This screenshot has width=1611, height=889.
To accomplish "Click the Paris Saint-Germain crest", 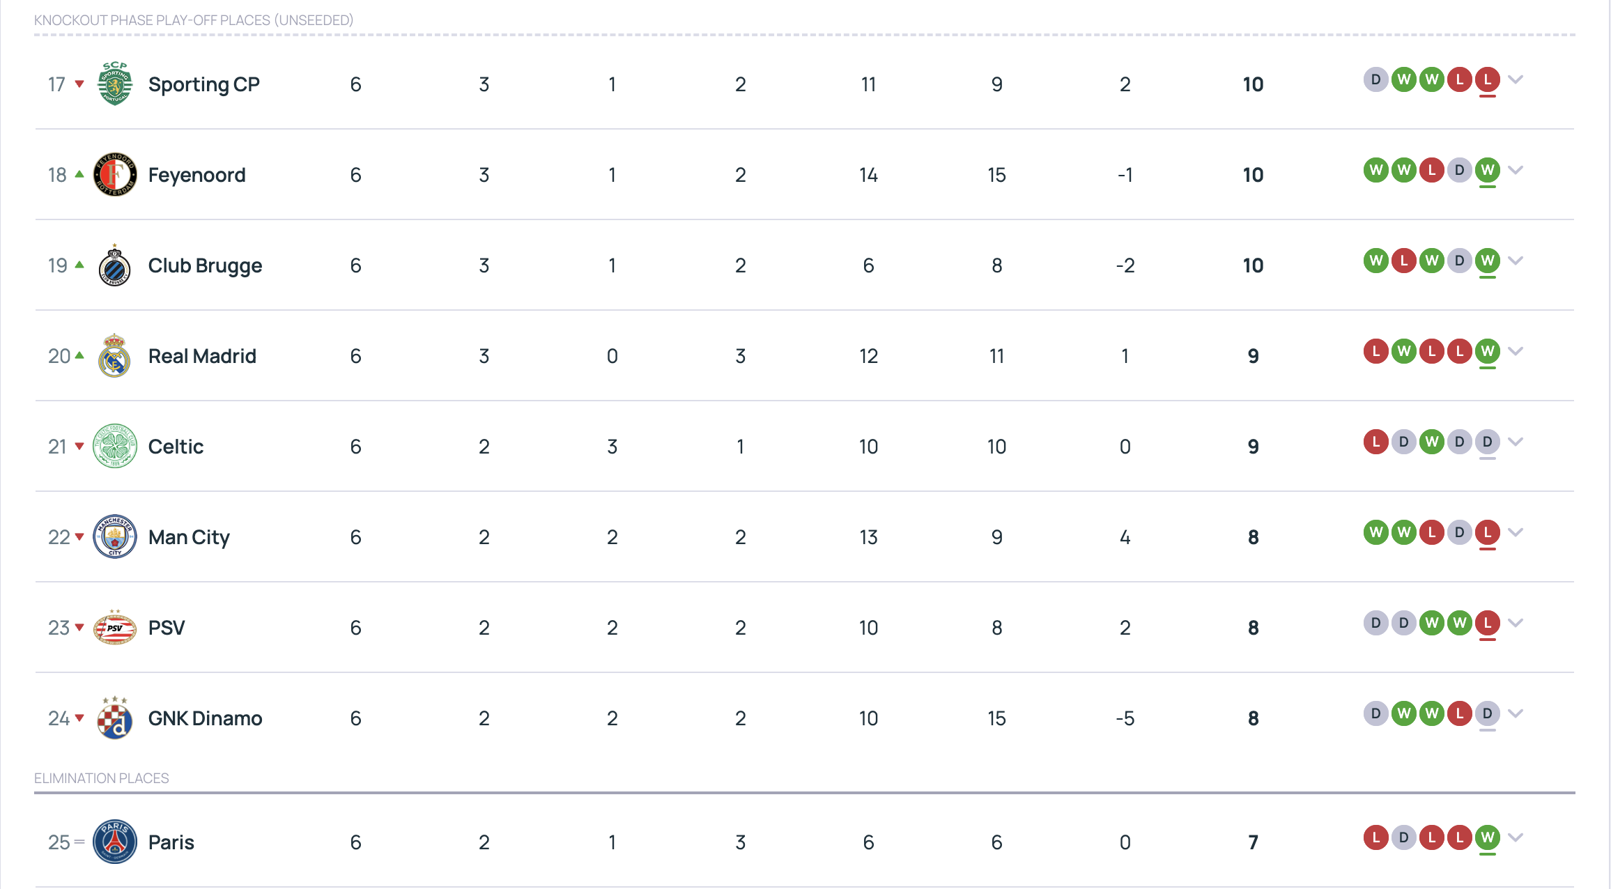I will (x=115, y=842).
